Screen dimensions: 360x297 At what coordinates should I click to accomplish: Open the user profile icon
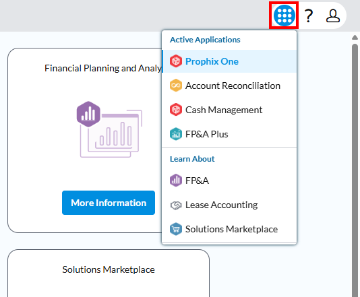tap(333, 15)
